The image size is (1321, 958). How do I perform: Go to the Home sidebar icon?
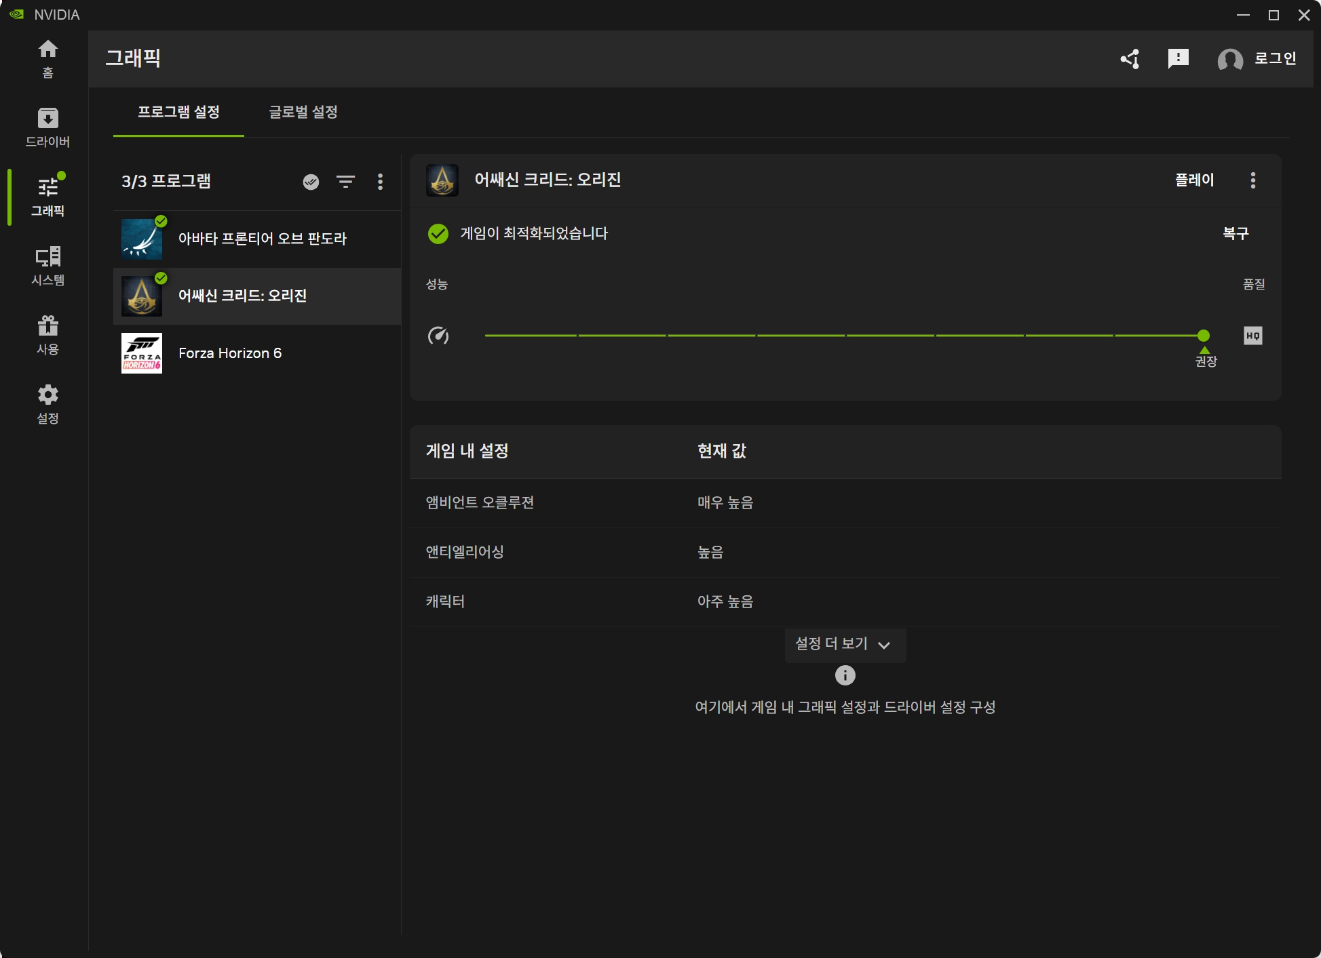(47, 58)
